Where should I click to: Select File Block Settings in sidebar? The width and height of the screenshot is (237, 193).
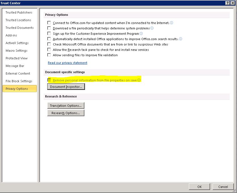(x=19, y=81)
